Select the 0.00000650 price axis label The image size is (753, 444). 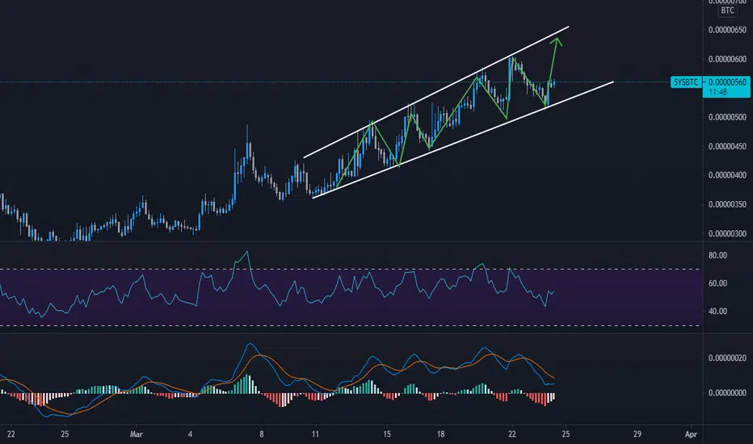[727, 30]
